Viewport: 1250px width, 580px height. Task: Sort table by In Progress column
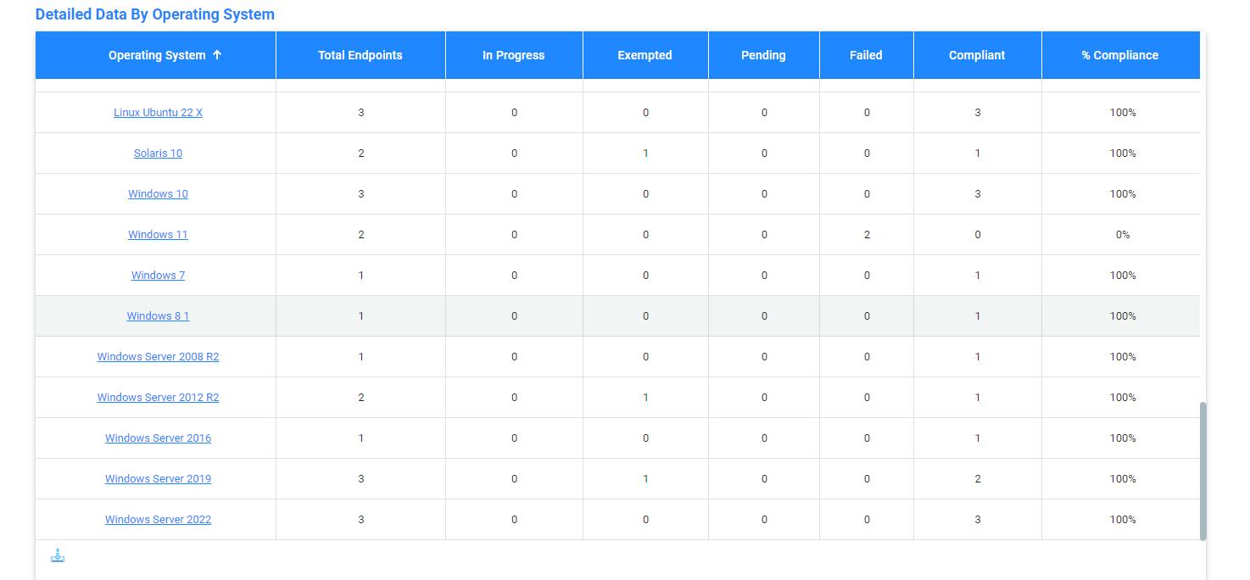(513, 54)
